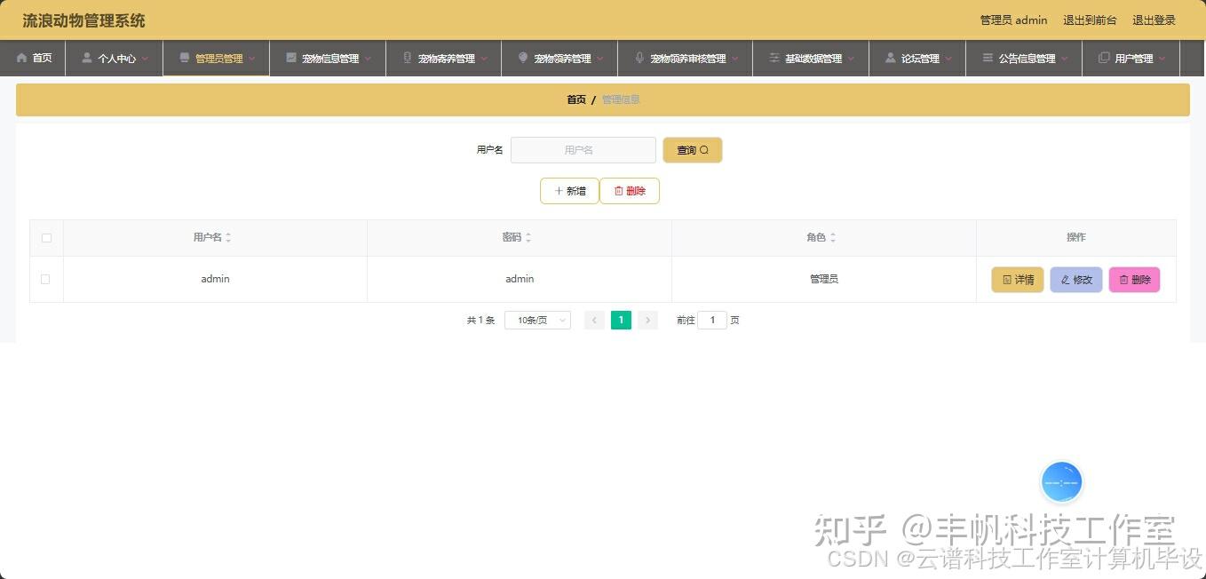Click the microphone icon of 宠物领养审核管理

(x=639, y=58)
